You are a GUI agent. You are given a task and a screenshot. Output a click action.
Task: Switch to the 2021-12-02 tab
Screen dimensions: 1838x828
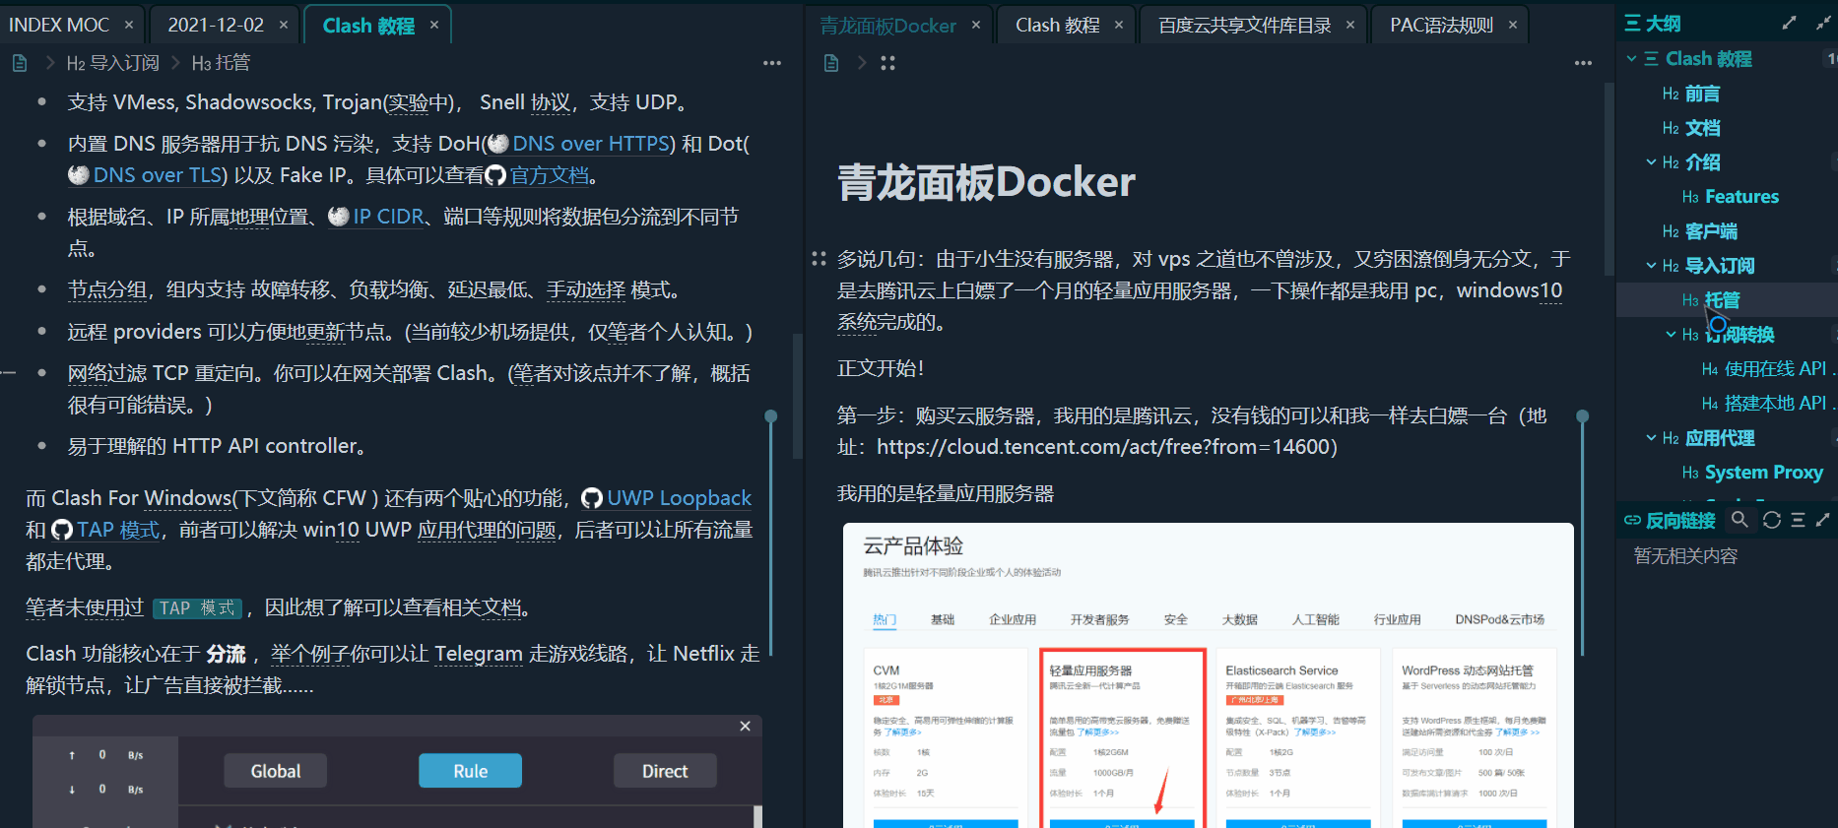point(216,25)
